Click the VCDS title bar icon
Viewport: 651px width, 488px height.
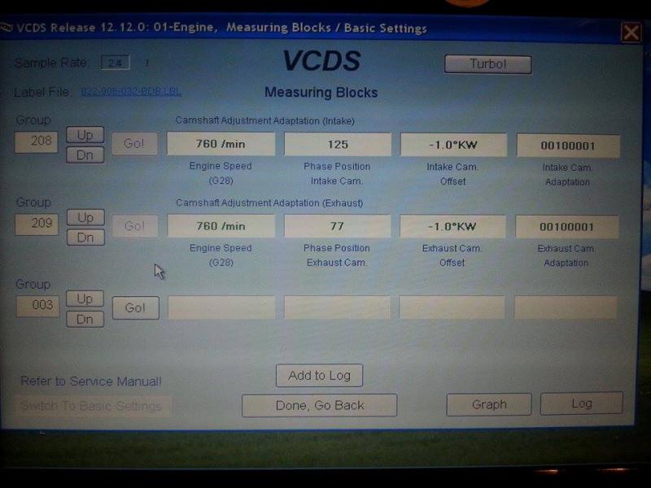[7, 28]
